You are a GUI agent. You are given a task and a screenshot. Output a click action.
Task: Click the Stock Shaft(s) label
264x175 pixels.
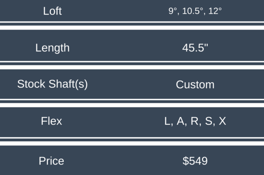[52, 84]
